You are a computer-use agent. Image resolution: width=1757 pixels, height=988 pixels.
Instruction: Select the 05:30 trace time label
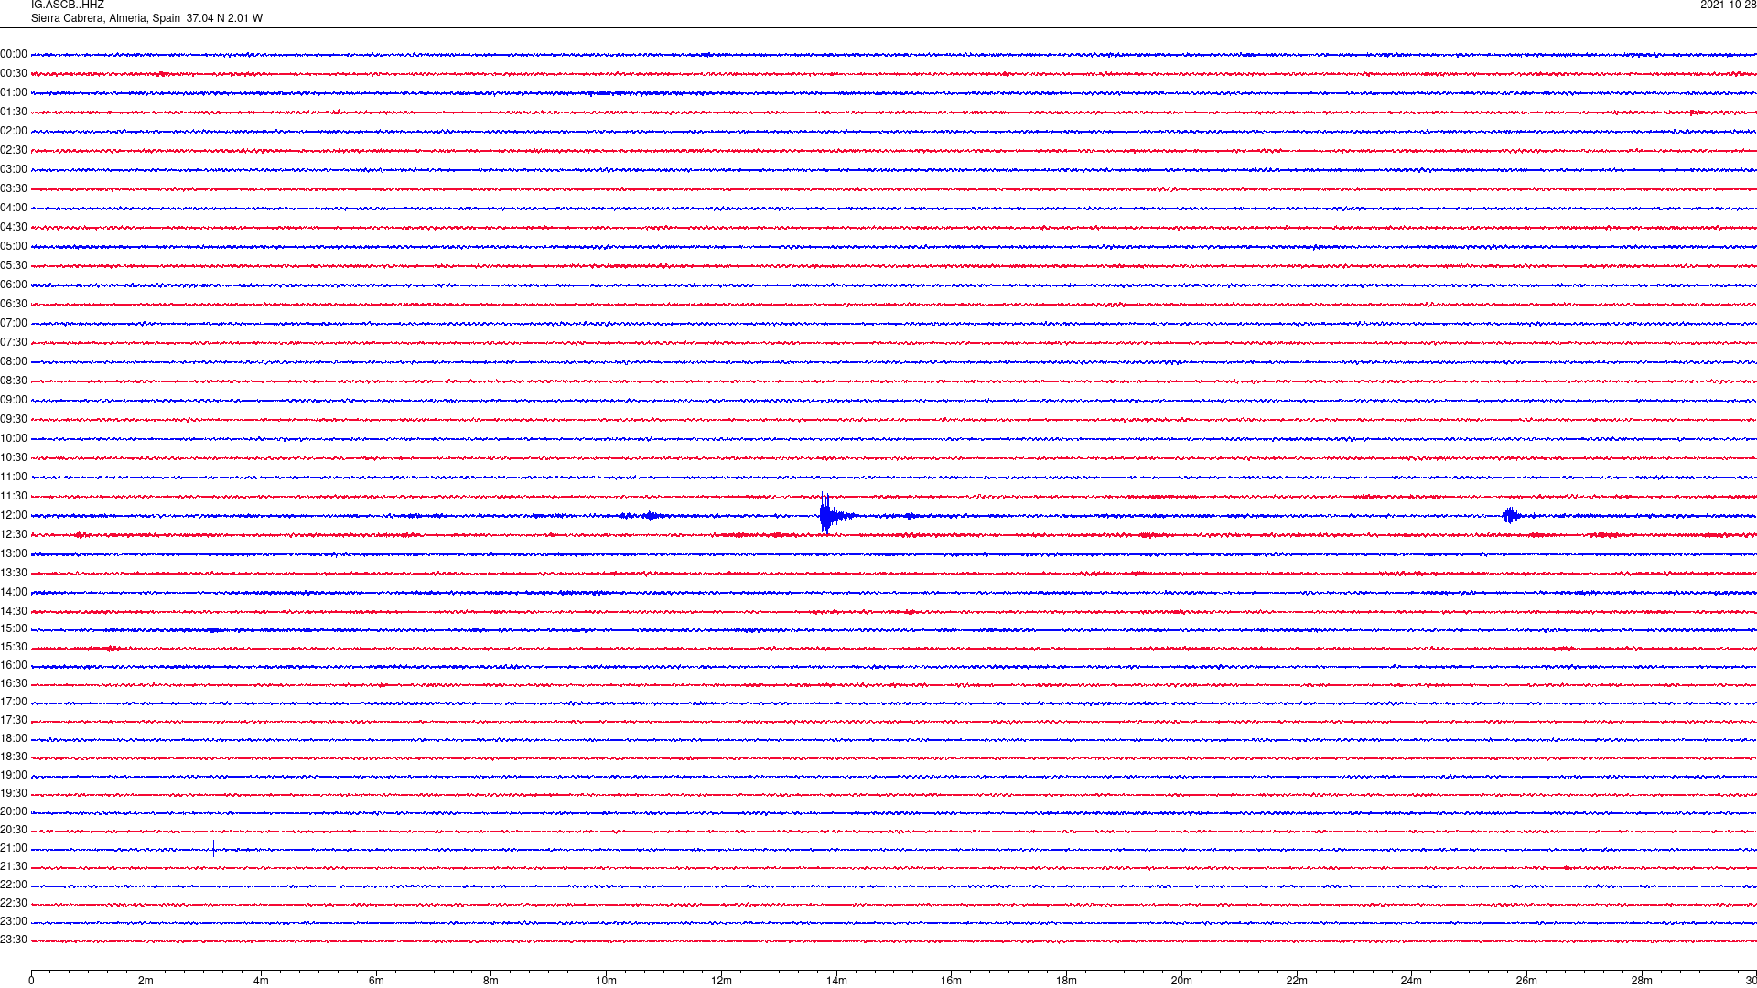tap(14, 265)
